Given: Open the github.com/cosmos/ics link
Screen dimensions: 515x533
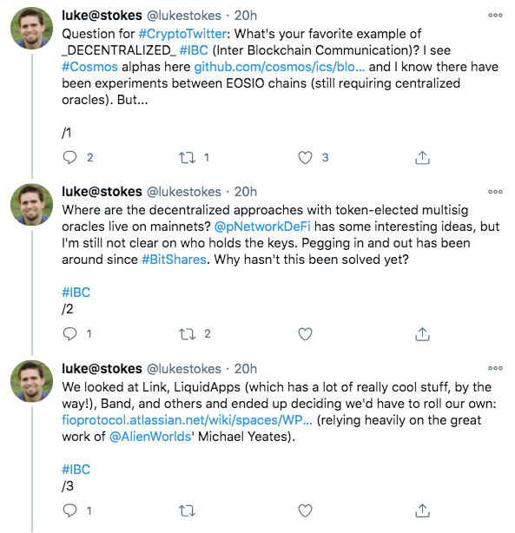Looking at the screenshot, I should [280, 67].
